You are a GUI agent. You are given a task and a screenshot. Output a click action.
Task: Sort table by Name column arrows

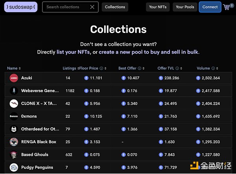point(20,69)
